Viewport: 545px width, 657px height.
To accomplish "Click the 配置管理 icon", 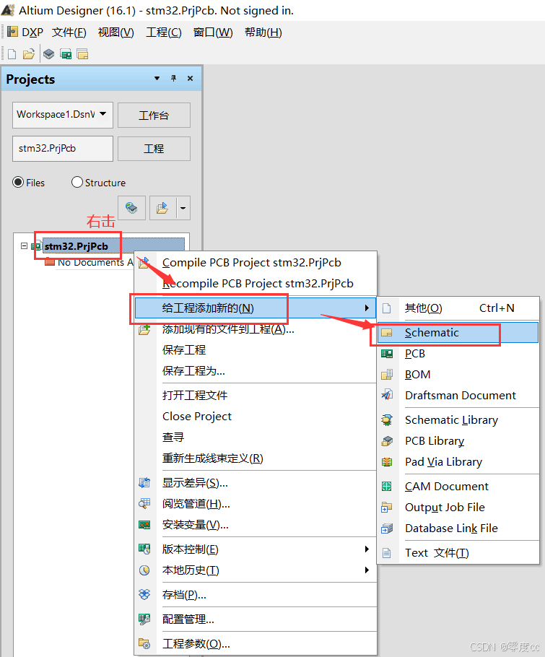I will 144,619.
